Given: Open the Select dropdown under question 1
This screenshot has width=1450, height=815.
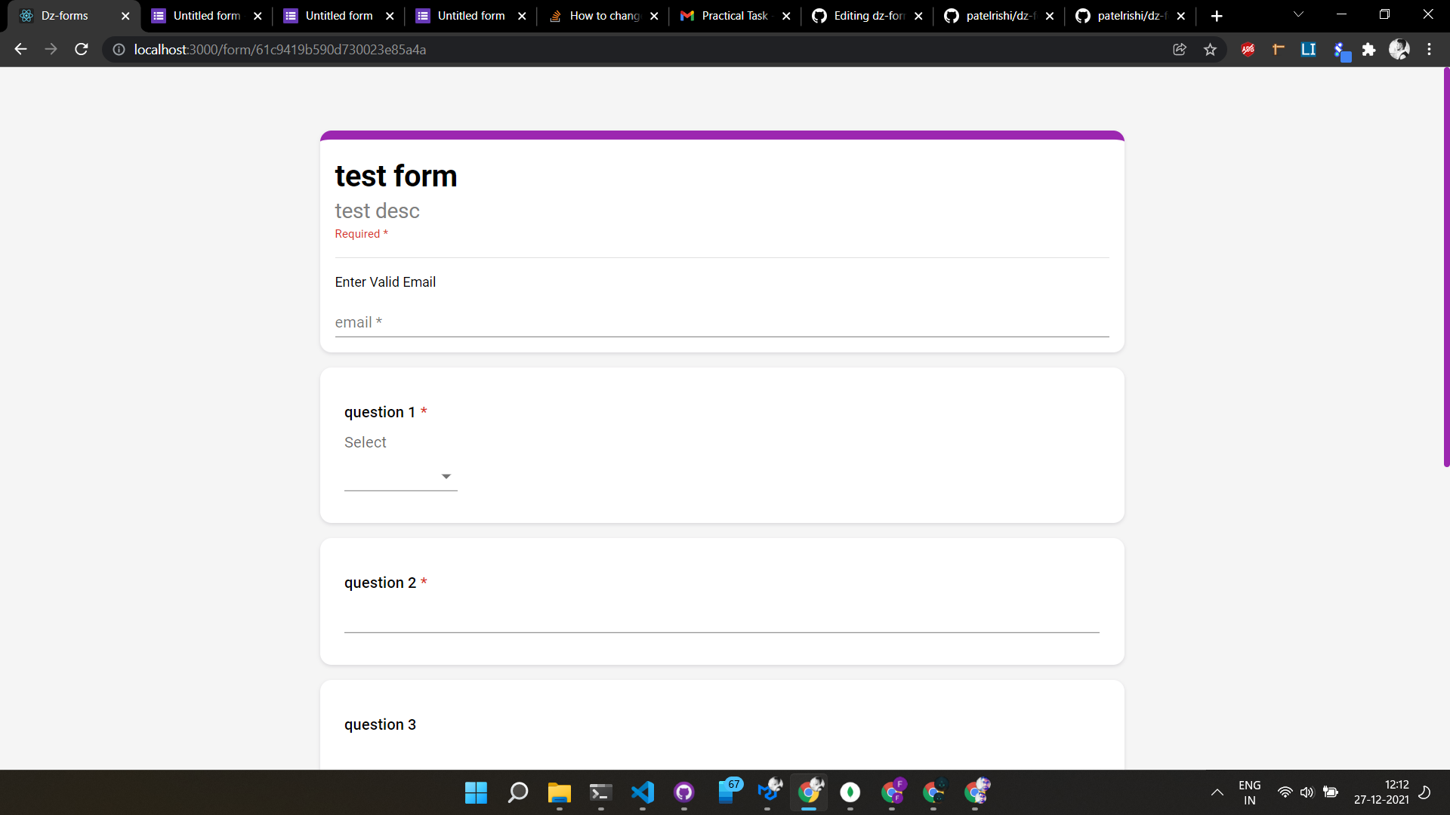Looking at the screenshot, I should 400,474.
